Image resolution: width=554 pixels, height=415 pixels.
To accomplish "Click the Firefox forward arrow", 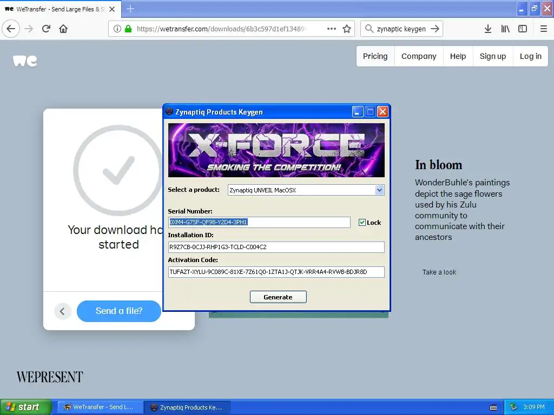I will tap(29, 29).
